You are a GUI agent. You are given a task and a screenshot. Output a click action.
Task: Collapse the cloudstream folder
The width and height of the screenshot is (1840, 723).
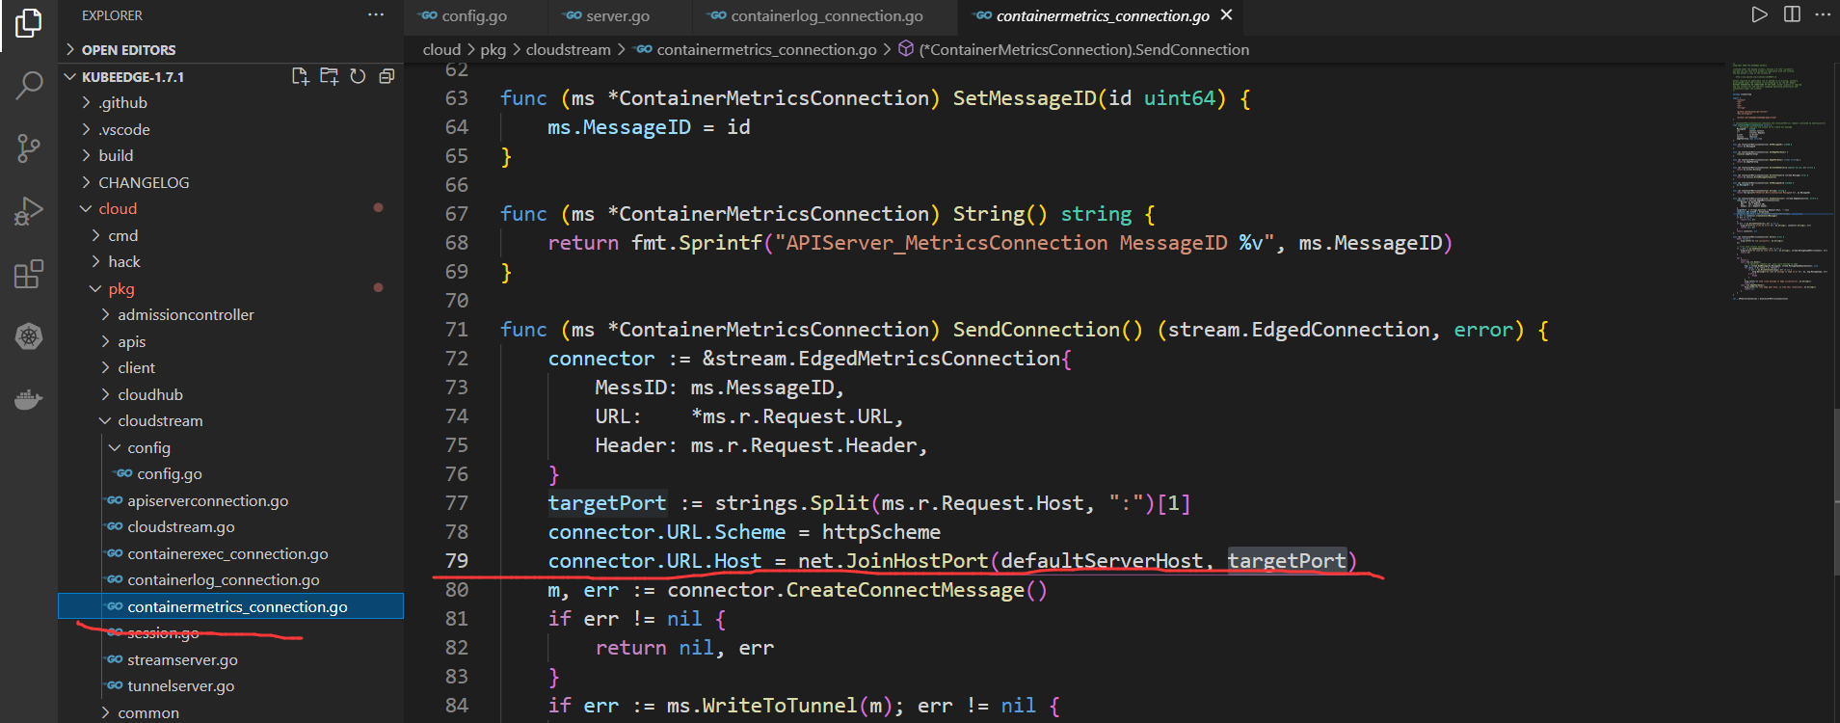click(231, 421)
